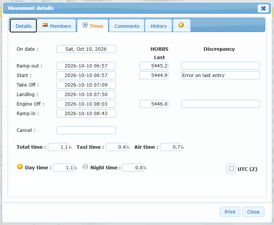
Task: Switch to the Members tab
Action: tap(57, 26)
